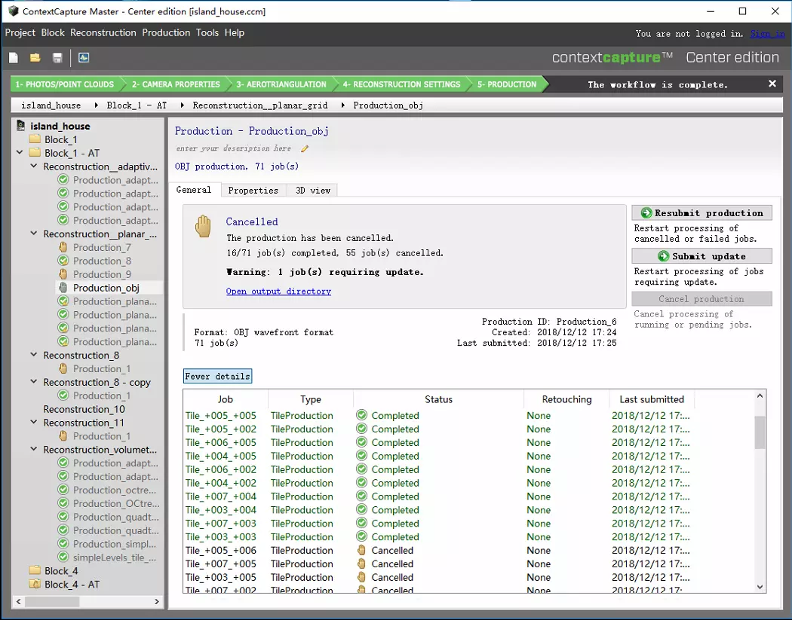The width and height of the screenshot is (792, 620).
Task: Collapse the Reconstruction_8 tree node arrow
Action: (34, 355)
